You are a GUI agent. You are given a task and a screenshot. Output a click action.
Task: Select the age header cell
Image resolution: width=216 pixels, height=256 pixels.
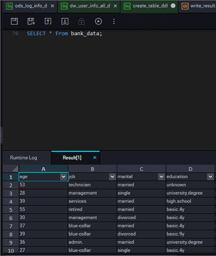43,177
